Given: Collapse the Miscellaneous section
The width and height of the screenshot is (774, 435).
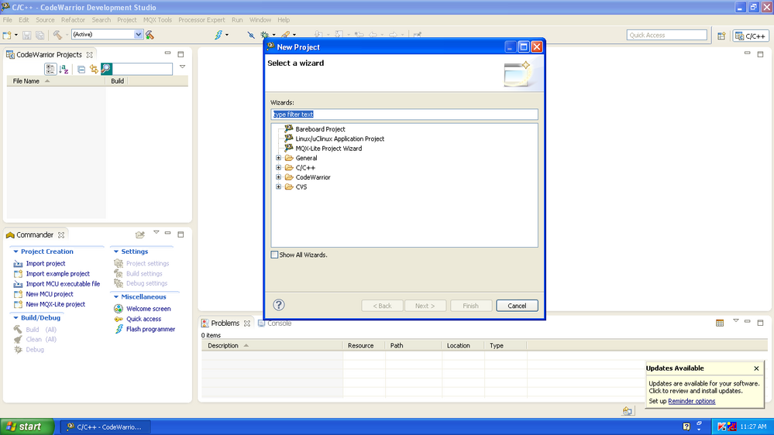Looking at the screenshot, I should pos(116,297).
